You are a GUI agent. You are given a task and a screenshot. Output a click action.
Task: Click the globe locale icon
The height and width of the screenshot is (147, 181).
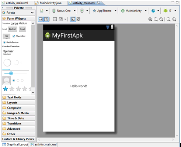pyautogui.click(x=153, y=11)
